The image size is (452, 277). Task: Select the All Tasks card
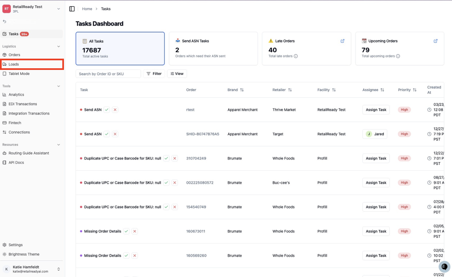click(x=120, y=48)
